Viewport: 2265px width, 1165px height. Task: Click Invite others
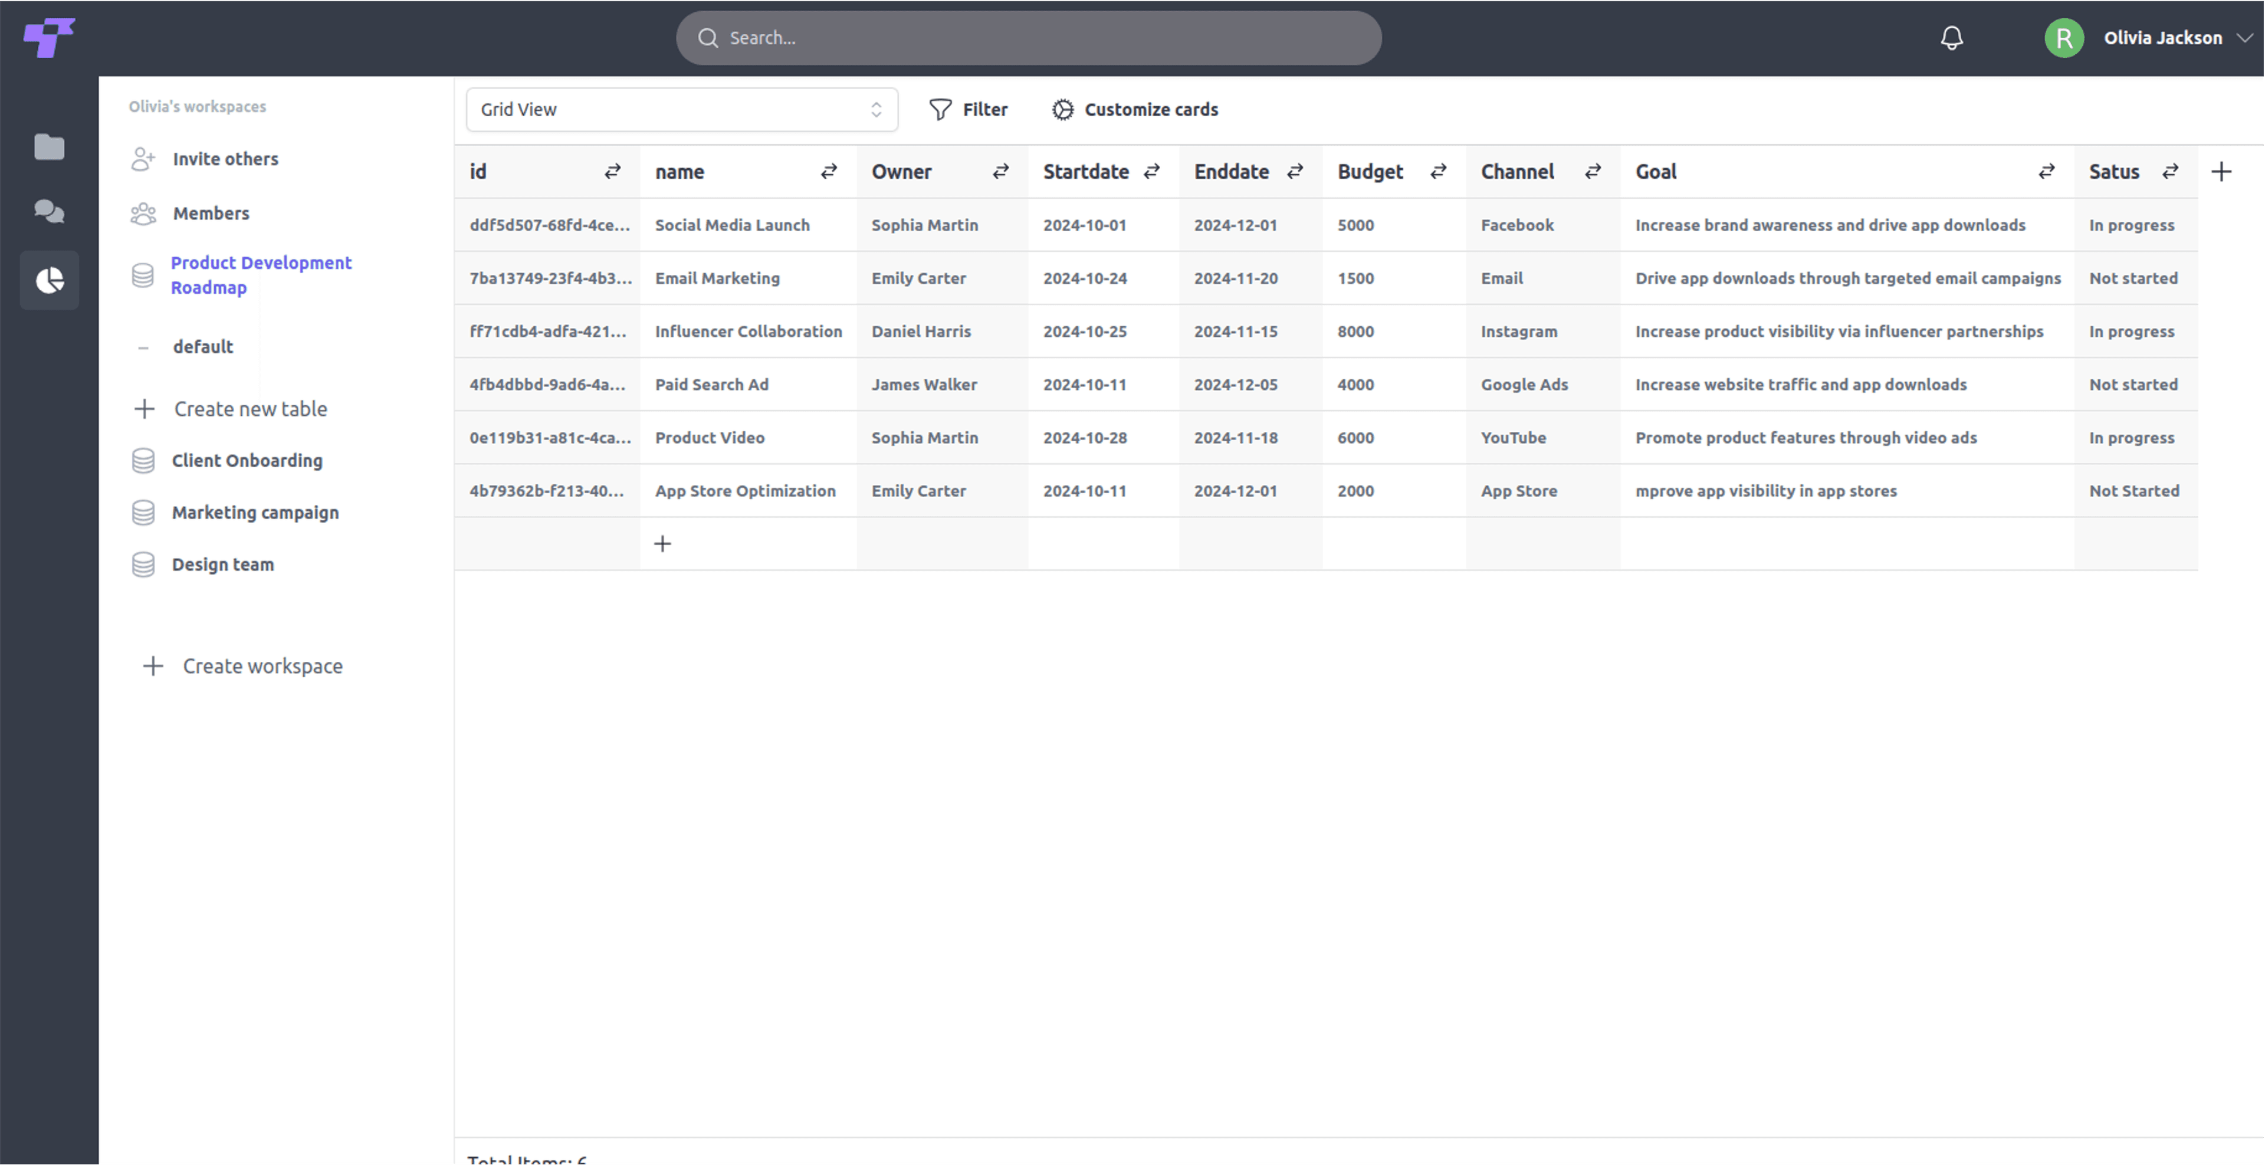[224, 159]
